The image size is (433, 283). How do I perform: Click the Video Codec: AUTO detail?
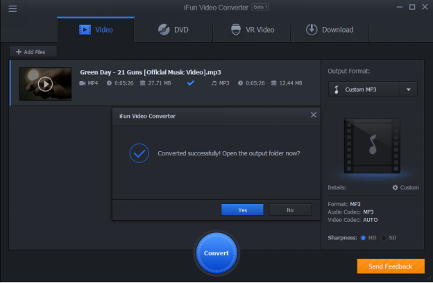pyautogui.click(x=353, y=220)
